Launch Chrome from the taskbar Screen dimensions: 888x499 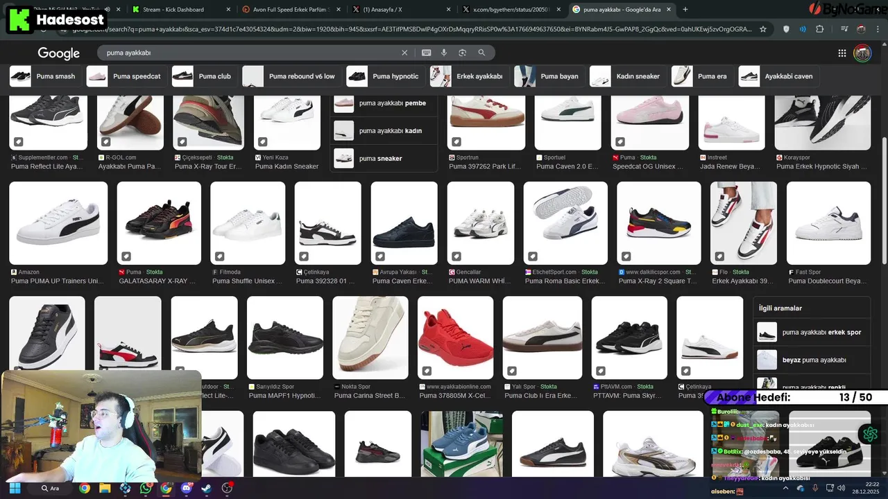pos(84,488)
